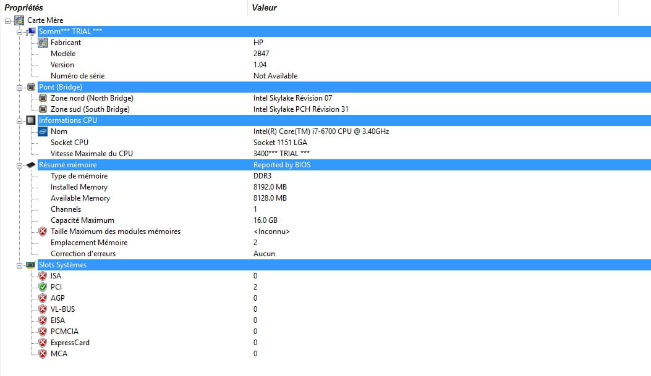The height and width of the screenshot is (376, 651).
Task: Click the Résumé mémoire RAM icon
Action: (x=31, y=165)
